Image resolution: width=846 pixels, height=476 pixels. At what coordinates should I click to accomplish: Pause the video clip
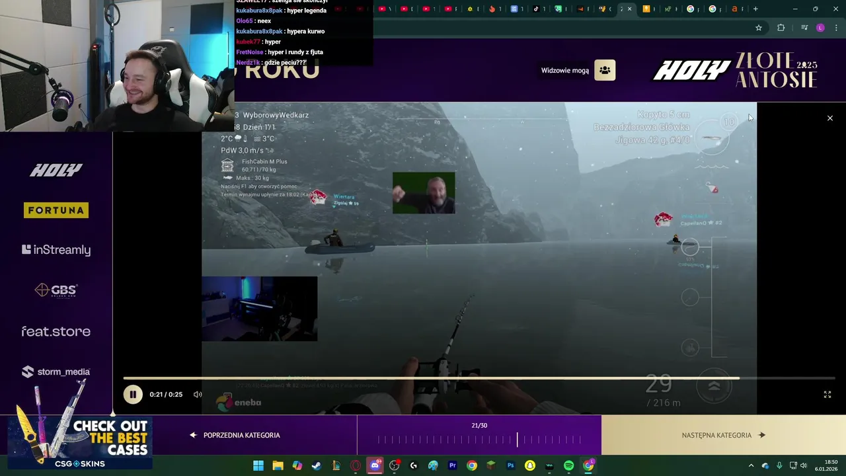[x=132, y=395]
